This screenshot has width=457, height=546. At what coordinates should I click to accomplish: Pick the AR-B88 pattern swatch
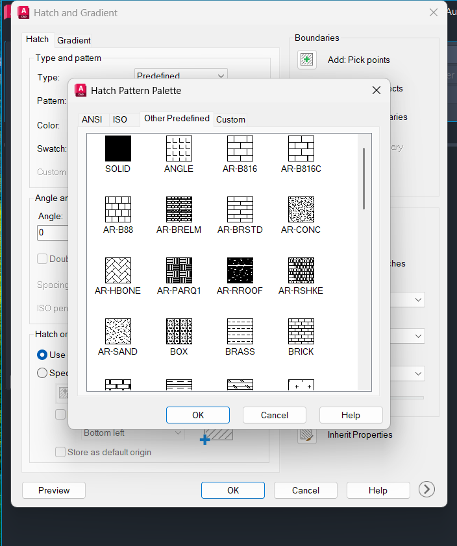tap(118, 209)
